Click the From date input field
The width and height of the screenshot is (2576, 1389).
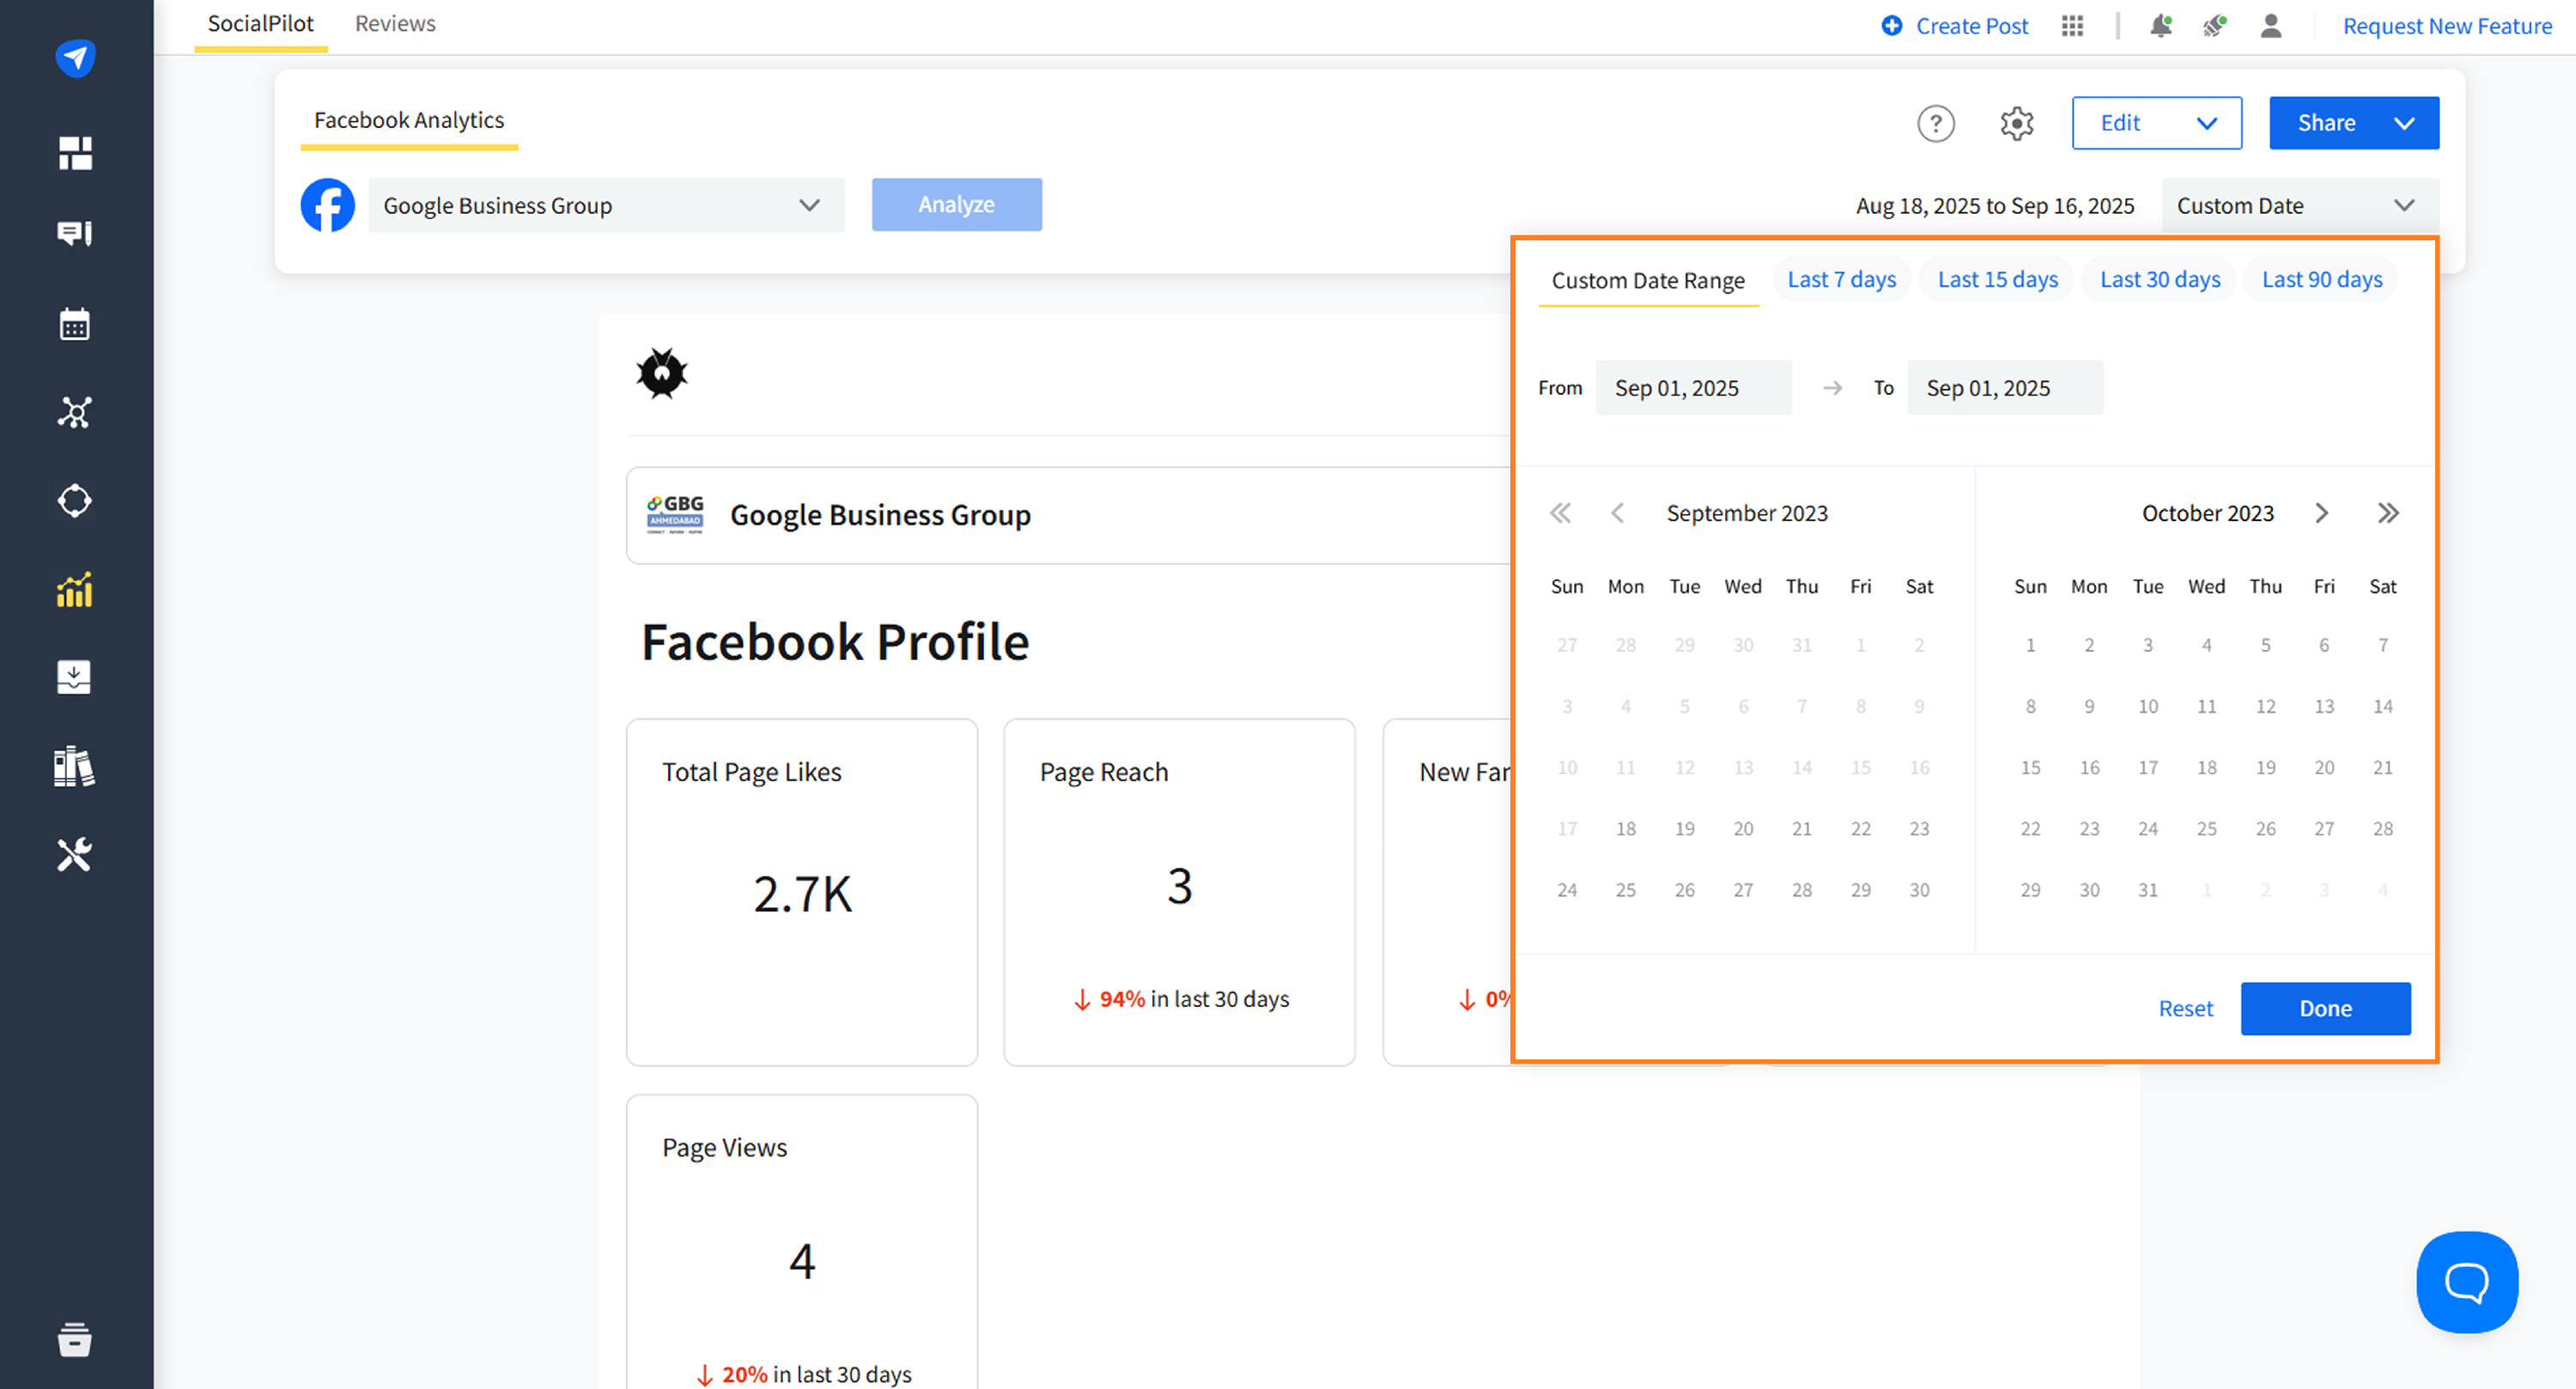[x=1693, y=387]
